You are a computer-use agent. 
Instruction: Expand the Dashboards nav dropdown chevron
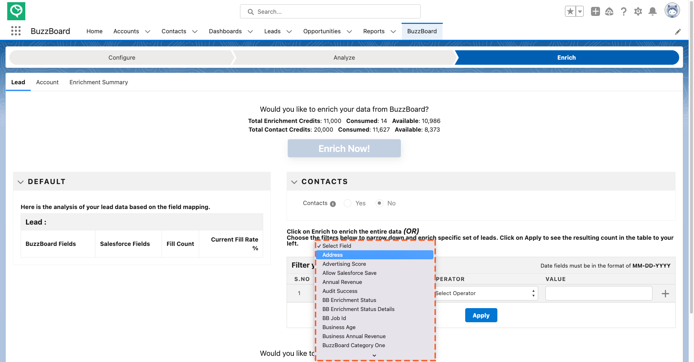pyautogui.click(x=250, y=31)
